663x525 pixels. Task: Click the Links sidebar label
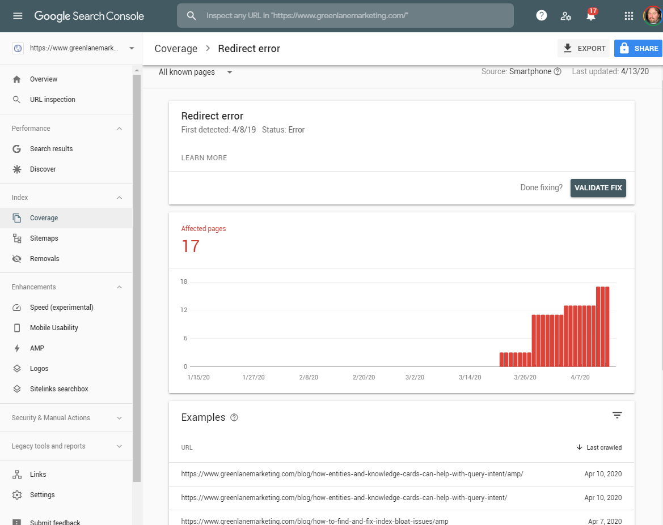click(x=38, y=475)
